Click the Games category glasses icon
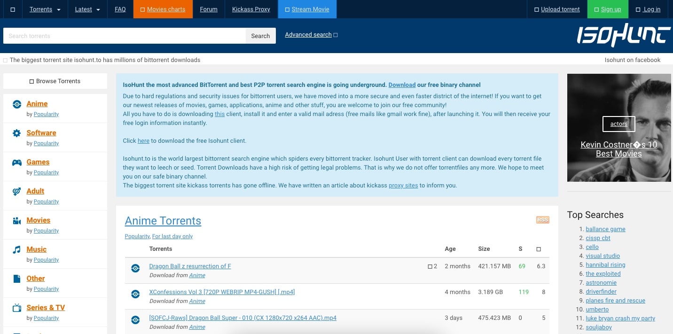The height and width of the screenshot is (334, 673). [17, 162]
